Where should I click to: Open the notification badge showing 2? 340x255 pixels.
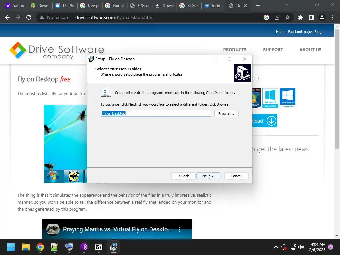tap(331, 247)
